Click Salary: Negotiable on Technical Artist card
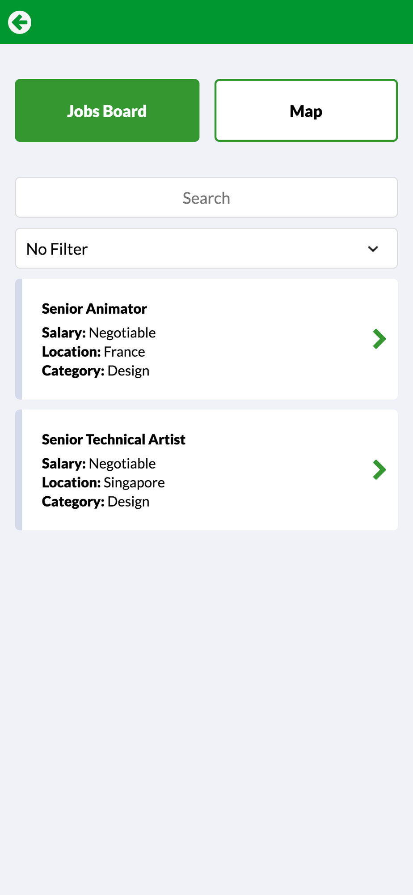This screenshot has height=895, width=413. click(99, 463)
